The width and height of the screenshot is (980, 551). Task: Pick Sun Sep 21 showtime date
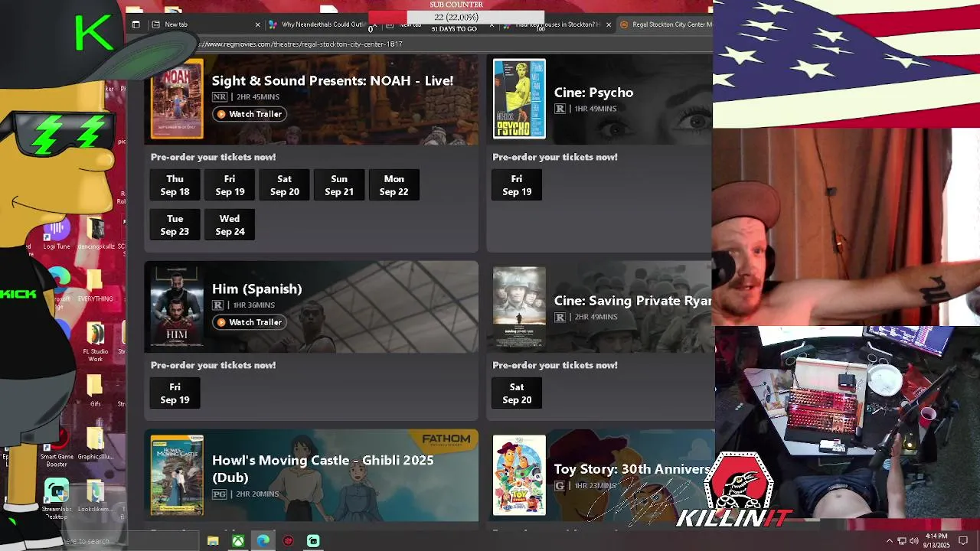pyautogui.click(x=339, y=185)
